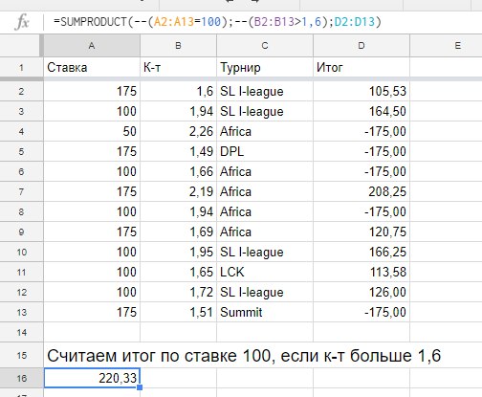Viewport: 482px width, 397px height.
Task: Select cell with value 1,69
Action: tap(178, 232)
